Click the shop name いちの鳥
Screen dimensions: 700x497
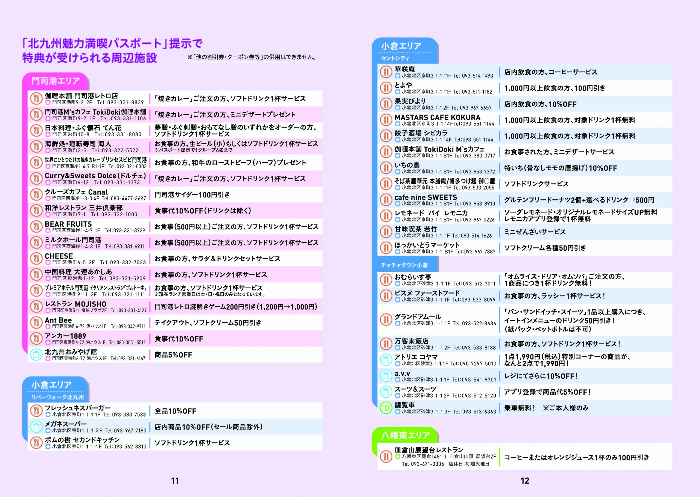407,165
